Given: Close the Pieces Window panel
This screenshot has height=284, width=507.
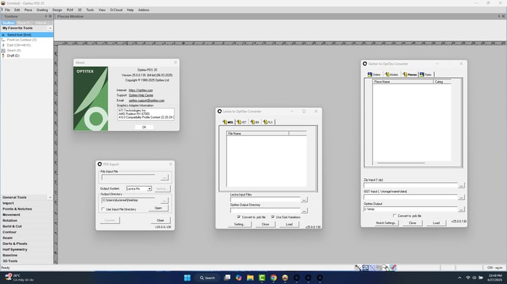Looking at the screenshot, I should pyautogui.click(x=503, y=16).
